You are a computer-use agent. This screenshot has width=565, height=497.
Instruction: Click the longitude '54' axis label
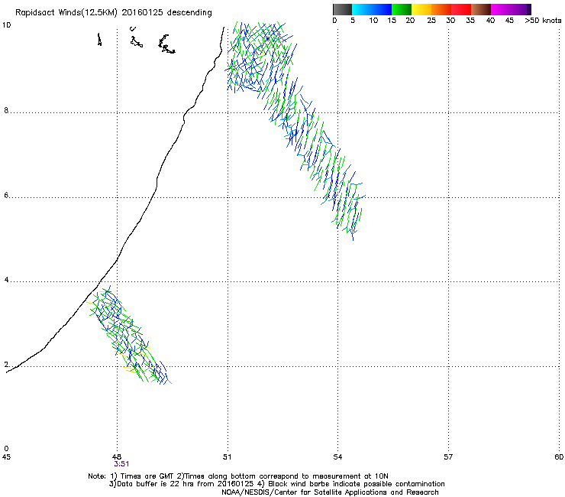click(337, 457)
